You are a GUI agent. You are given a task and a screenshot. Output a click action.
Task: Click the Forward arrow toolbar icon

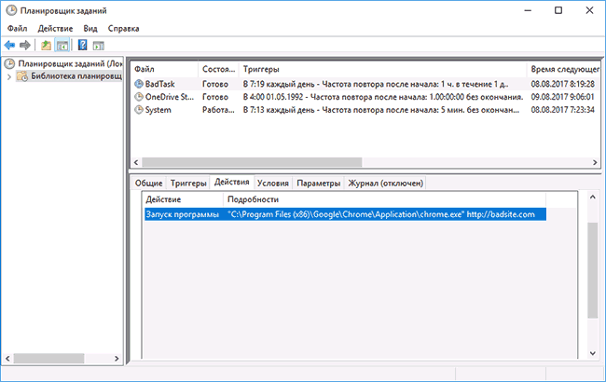coord(25,45)
